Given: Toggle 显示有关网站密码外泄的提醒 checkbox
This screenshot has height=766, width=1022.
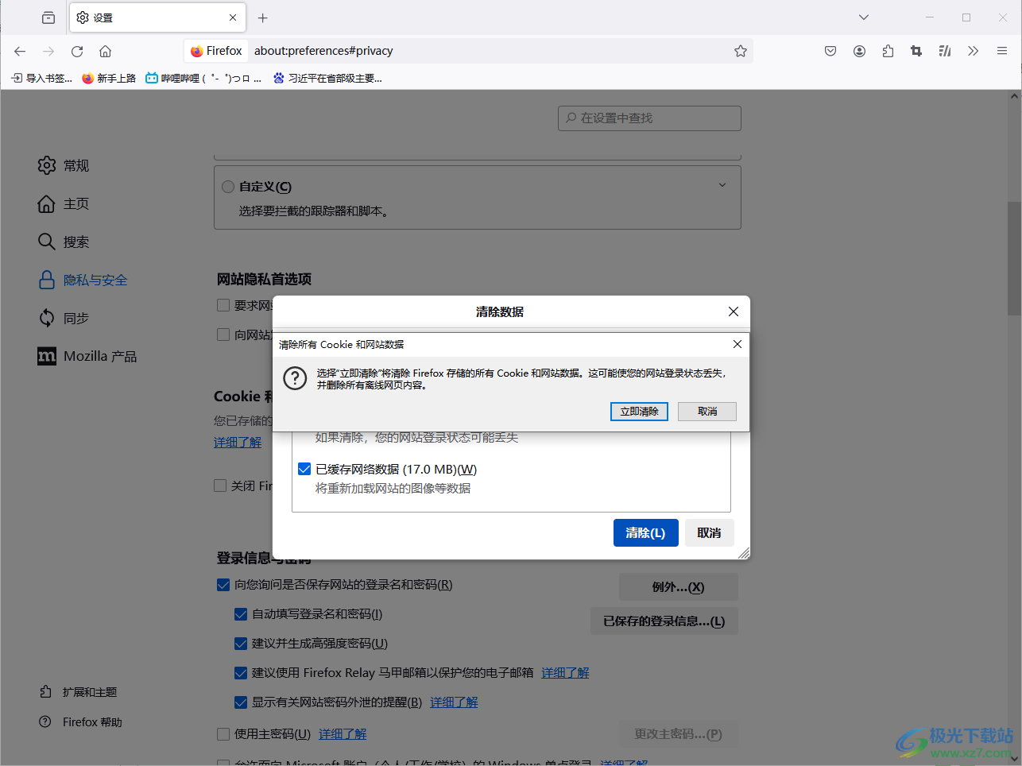Looking at the screenshot, I should [241, 702].
